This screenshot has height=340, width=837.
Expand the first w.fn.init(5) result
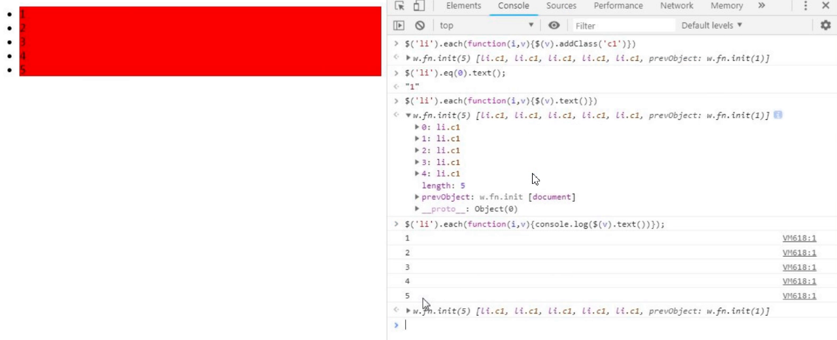point(408,58)
